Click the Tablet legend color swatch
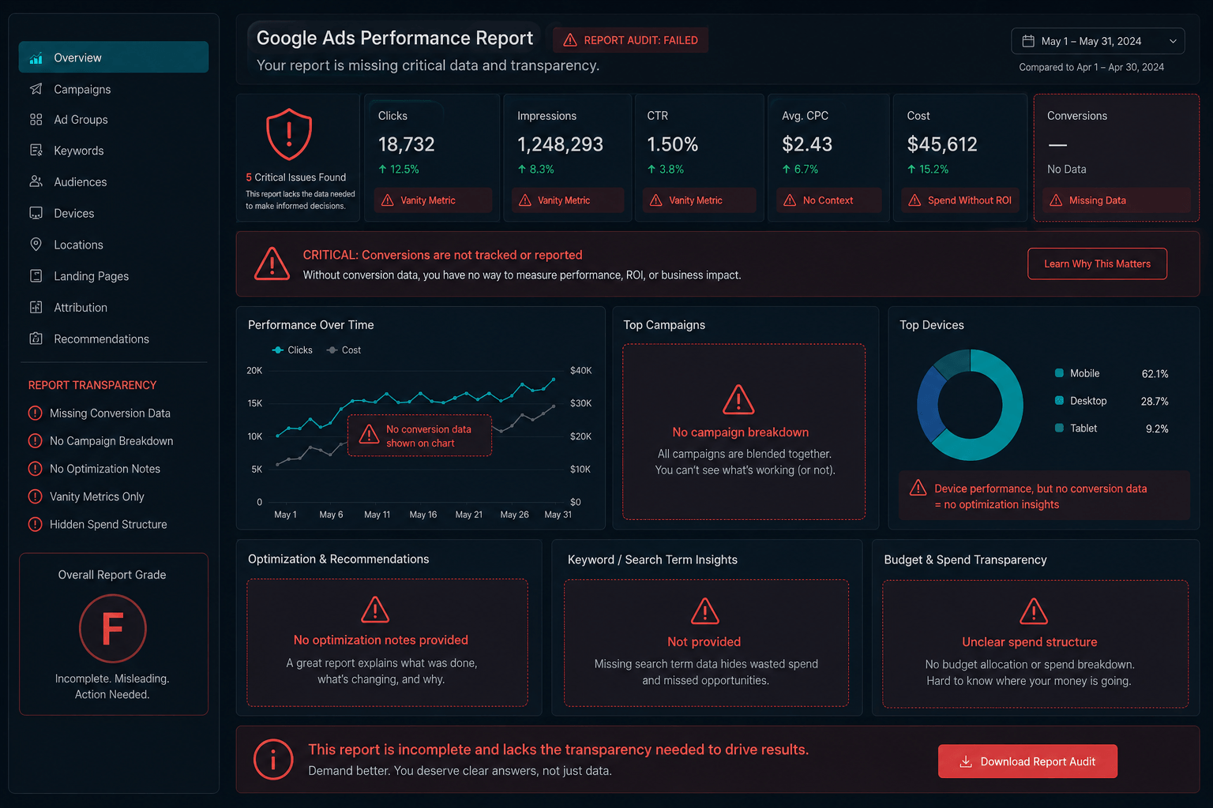Screen dimensions: 1213x808 click(x=1059, y=428)
